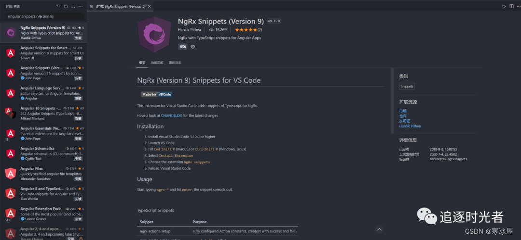Close the NgRx Snippets extension tab
This screenshot has width=521, height=240.
[x=150, y=6]
